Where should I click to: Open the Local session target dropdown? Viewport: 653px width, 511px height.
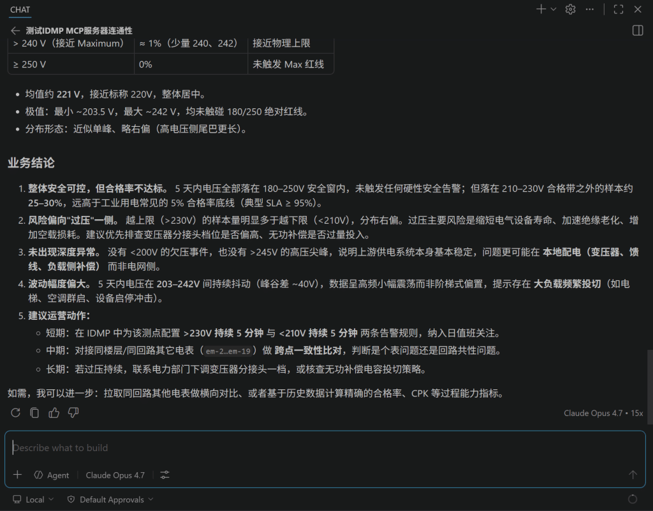tap(33, 500)
